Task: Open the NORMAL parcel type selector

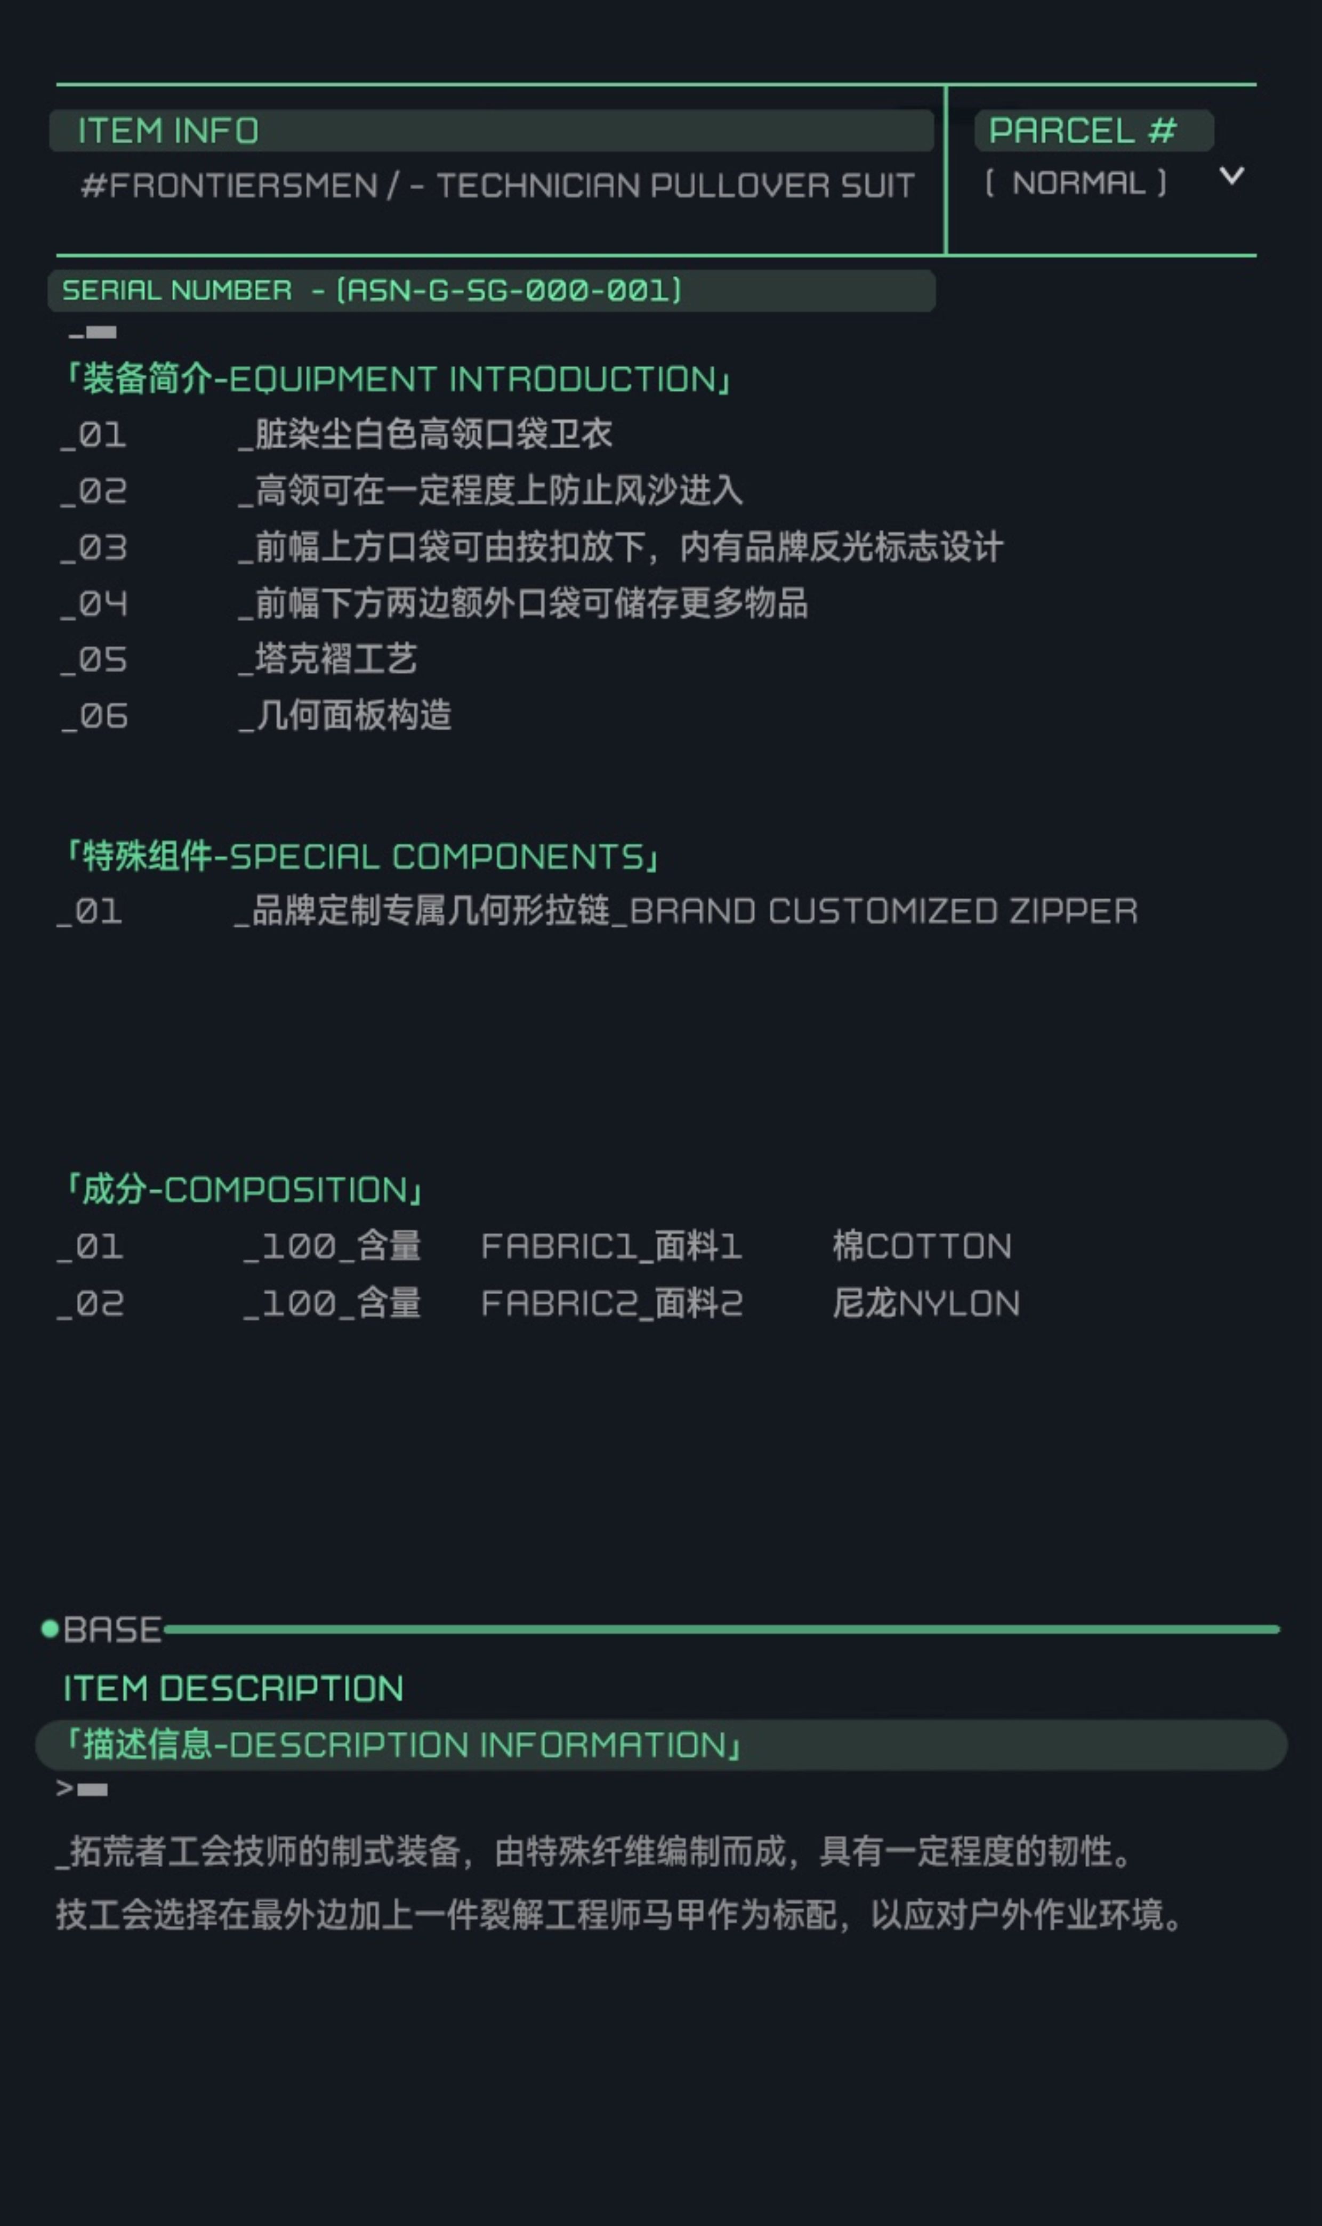Action: (1075, 183)
